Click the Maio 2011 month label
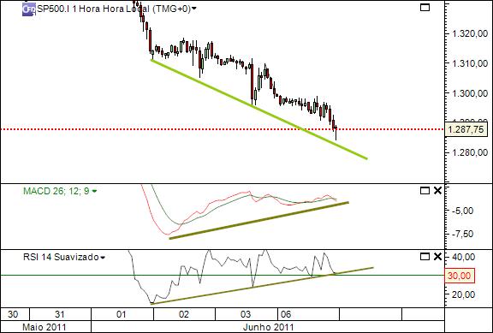 click(45, 327)
